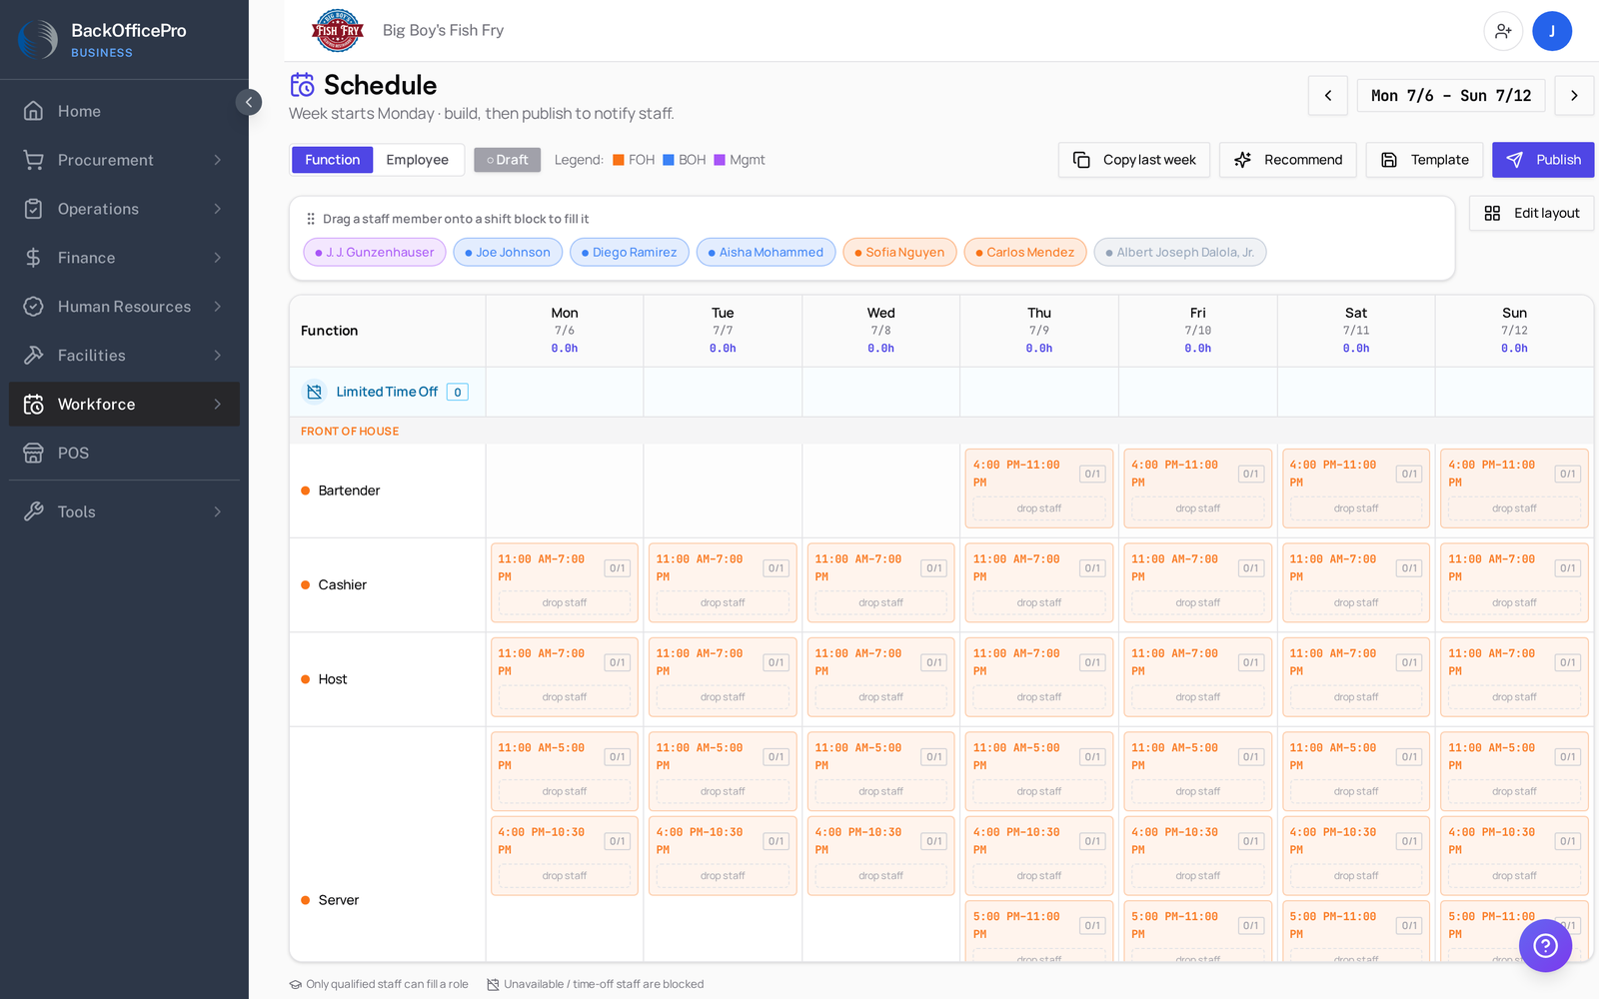Click Server Tuesday 4:00 PM-10:30 PM shift
The image size is (1599, 999).
723,855
